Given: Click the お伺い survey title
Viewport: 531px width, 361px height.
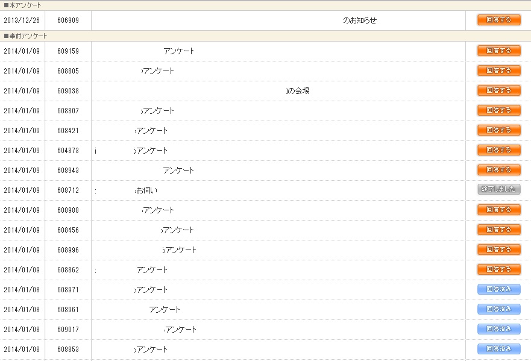Looking at the screenshot, I should (x=146, y=190).
